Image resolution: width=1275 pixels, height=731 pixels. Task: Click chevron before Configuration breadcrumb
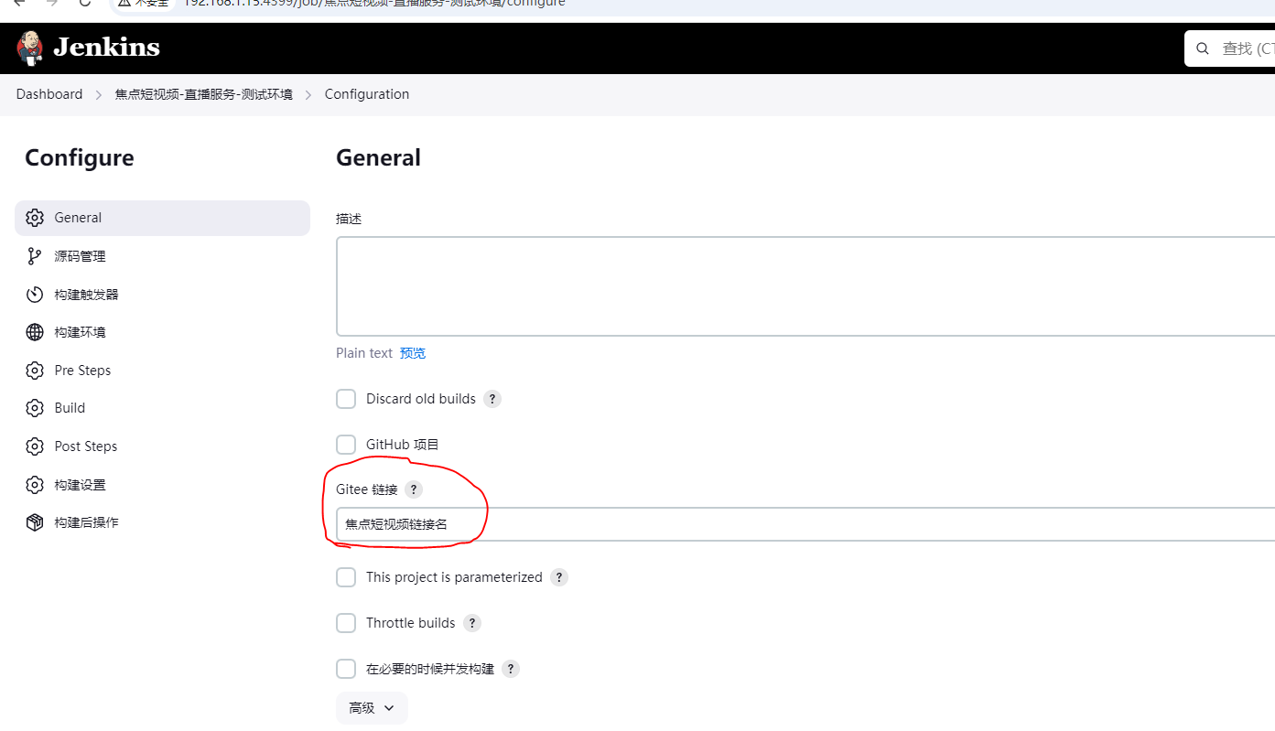point(308,94)
